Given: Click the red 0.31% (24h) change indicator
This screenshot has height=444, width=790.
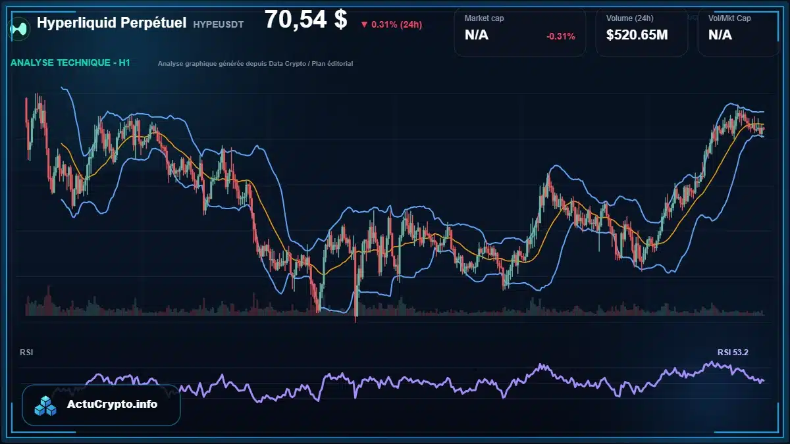Looking at the screenshot, I should (391, 24).
